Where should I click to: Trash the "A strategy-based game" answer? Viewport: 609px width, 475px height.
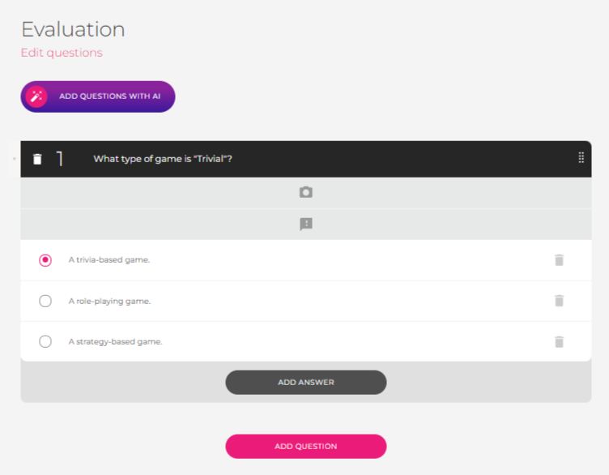tap(558, 341)
